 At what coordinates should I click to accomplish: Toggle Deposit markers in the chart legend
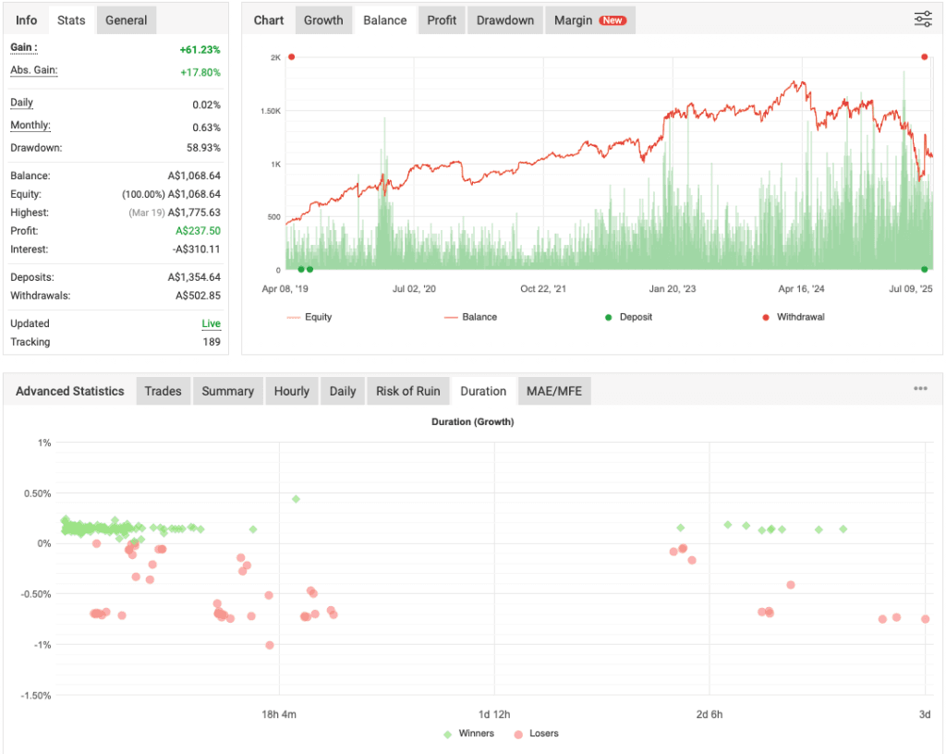pyautogui.click(x=629, y=316)
